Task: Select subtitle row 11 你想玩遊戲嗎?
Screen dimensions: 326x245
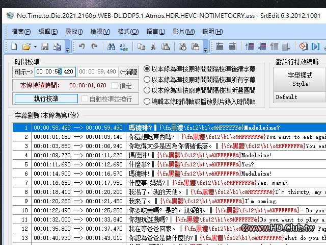Action: coord(169,219)
